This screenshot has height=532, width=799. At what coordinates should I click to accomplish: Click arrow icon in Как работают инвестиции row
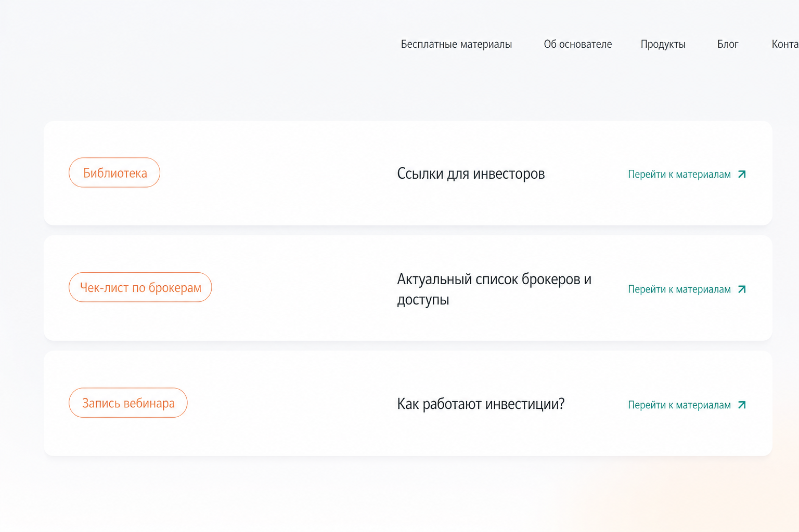click(742, 405)
